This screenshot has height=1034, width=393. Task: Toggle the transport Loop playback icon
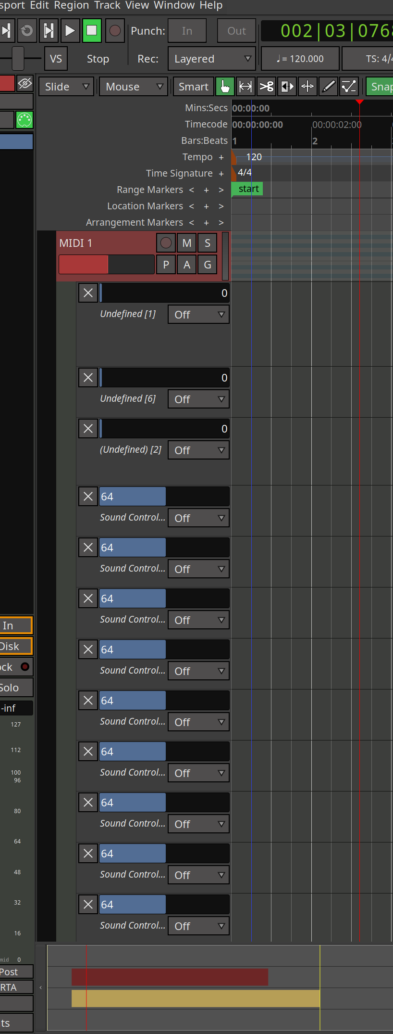tap(27, 31)
